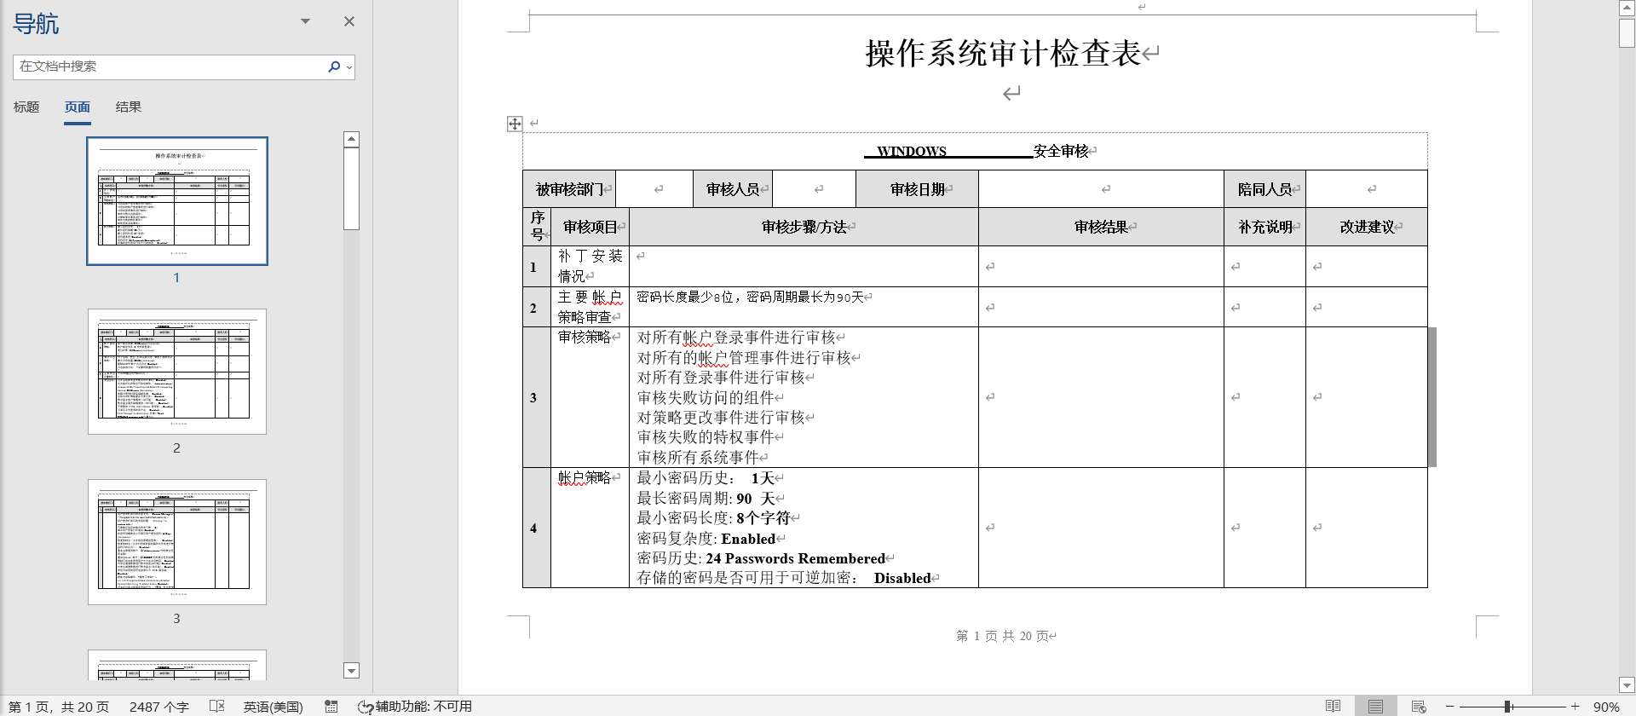Select page 3 thumbnail

tap(177, 542)
